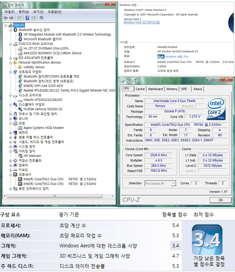The height and width of the screenshot is (272, 235).
Task: Expand the 휴먼 인터페이스 장치 node
Action: click(x=11, y=189)
